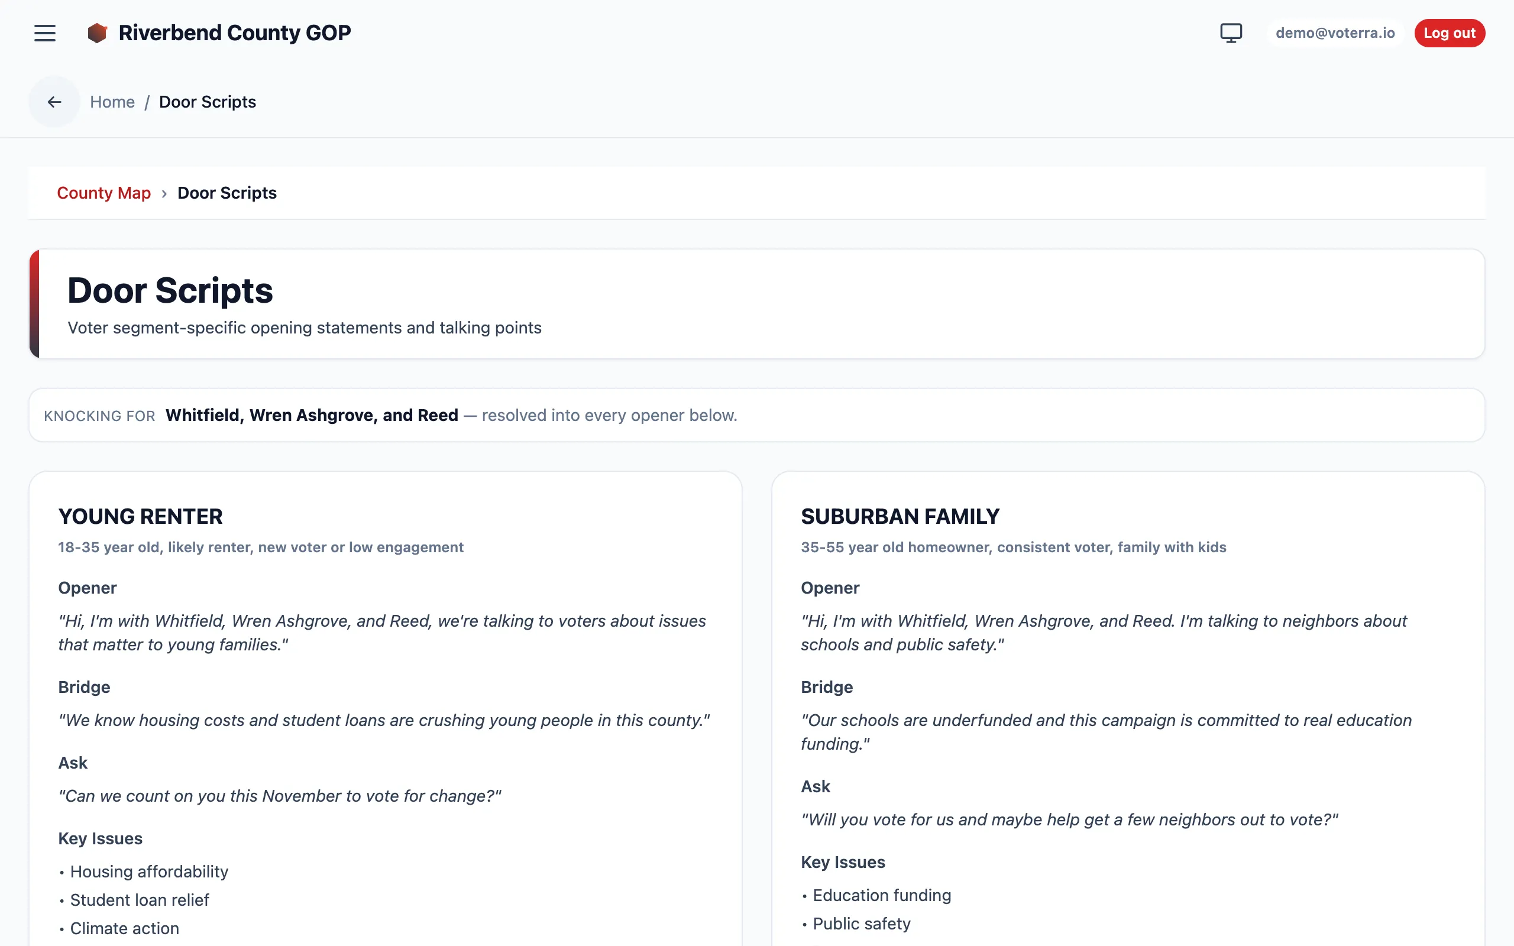Viewport: 1514px width, 946px height.
Task: Click the Key Issues heading in Young Renter card
Action: [x=100, y=838]
